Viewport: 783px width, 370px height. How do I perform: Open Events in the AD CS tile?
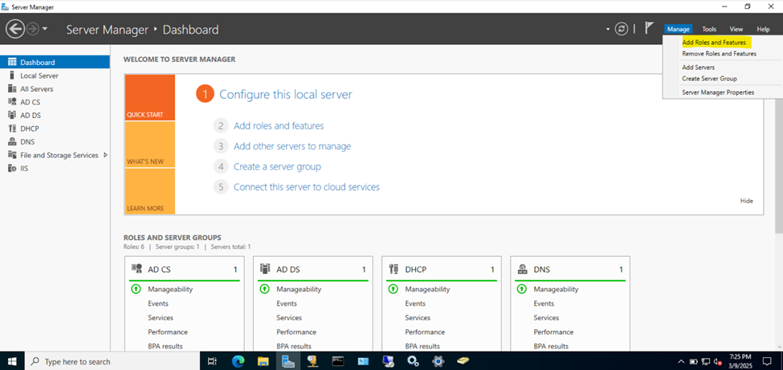pos(157,303)
